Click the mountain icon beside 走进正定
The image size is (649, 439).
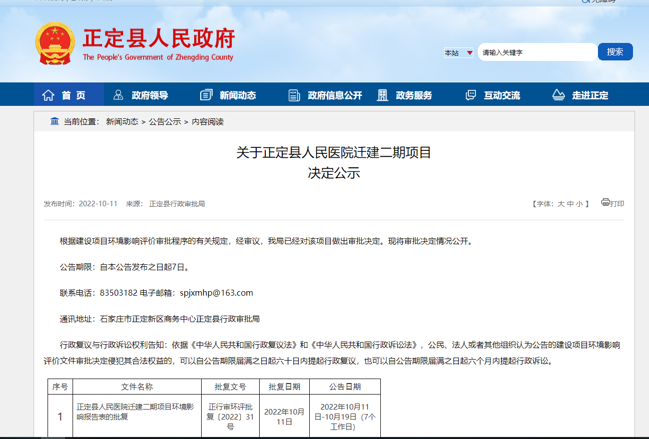(558, 95)
